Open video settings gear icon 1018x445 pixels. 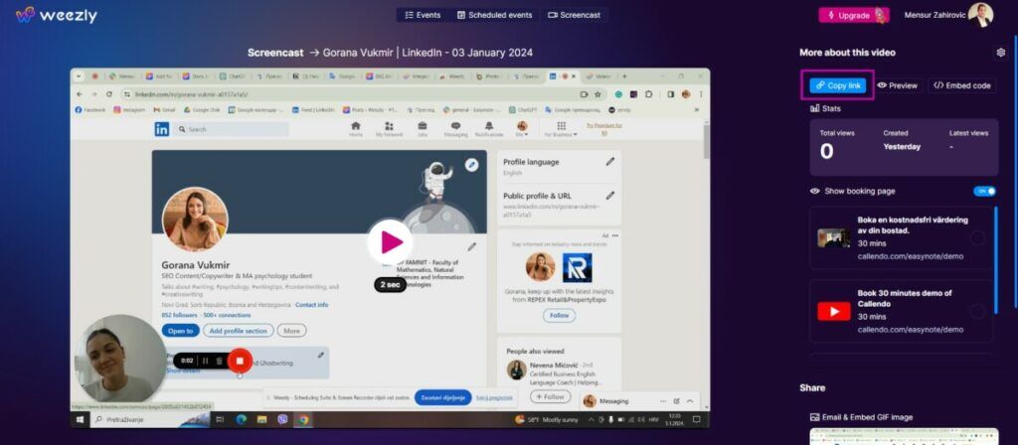point(1000,53)
